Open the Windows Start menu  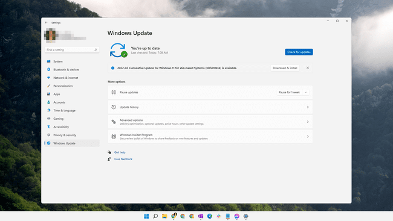tap(146, 216)
